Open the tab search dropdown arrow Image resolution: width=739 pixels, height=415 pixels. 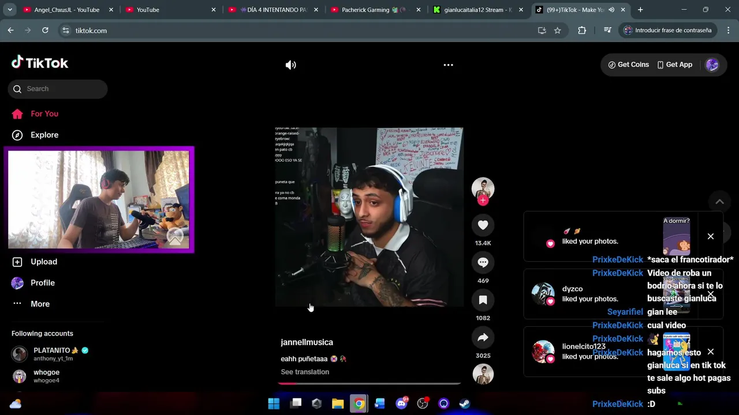tap(10, 10)
